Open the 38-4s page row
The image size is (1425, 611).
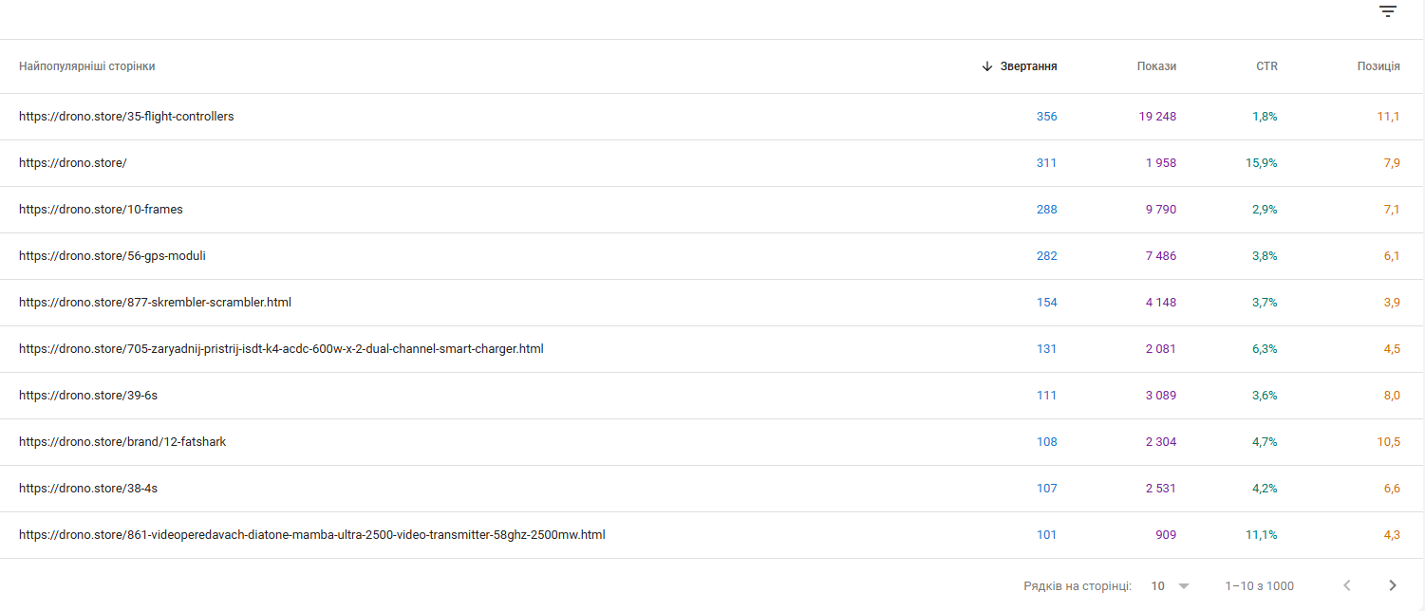pyautogui.click(x=88, y=489)
